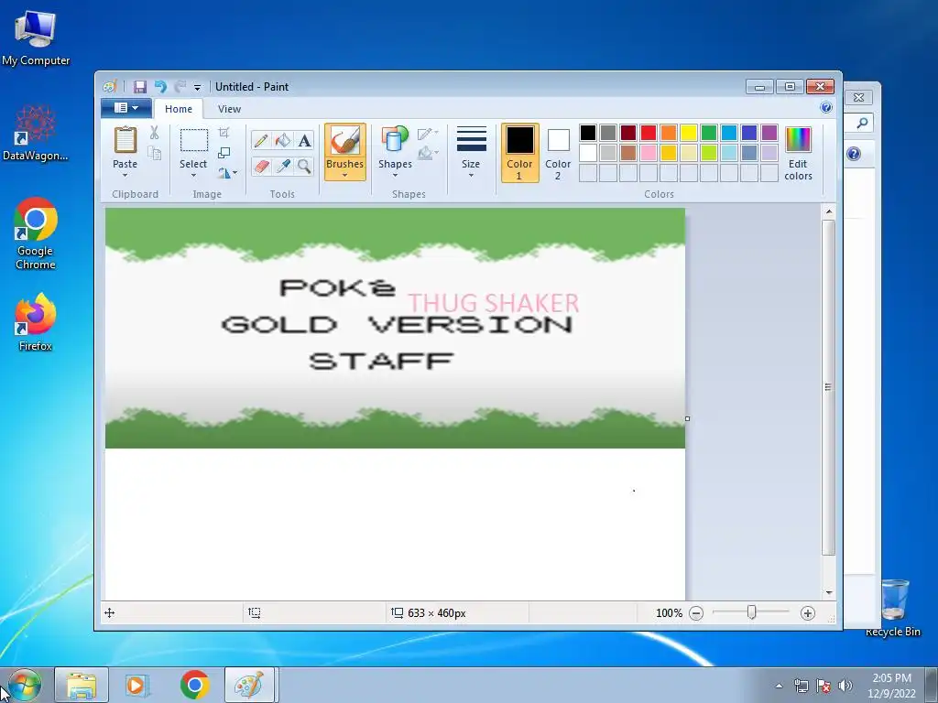Image resolution: width=938 pixels, height=703 pixels.
Task: Select the Pencil tool
Action: (x=261, y=140)
